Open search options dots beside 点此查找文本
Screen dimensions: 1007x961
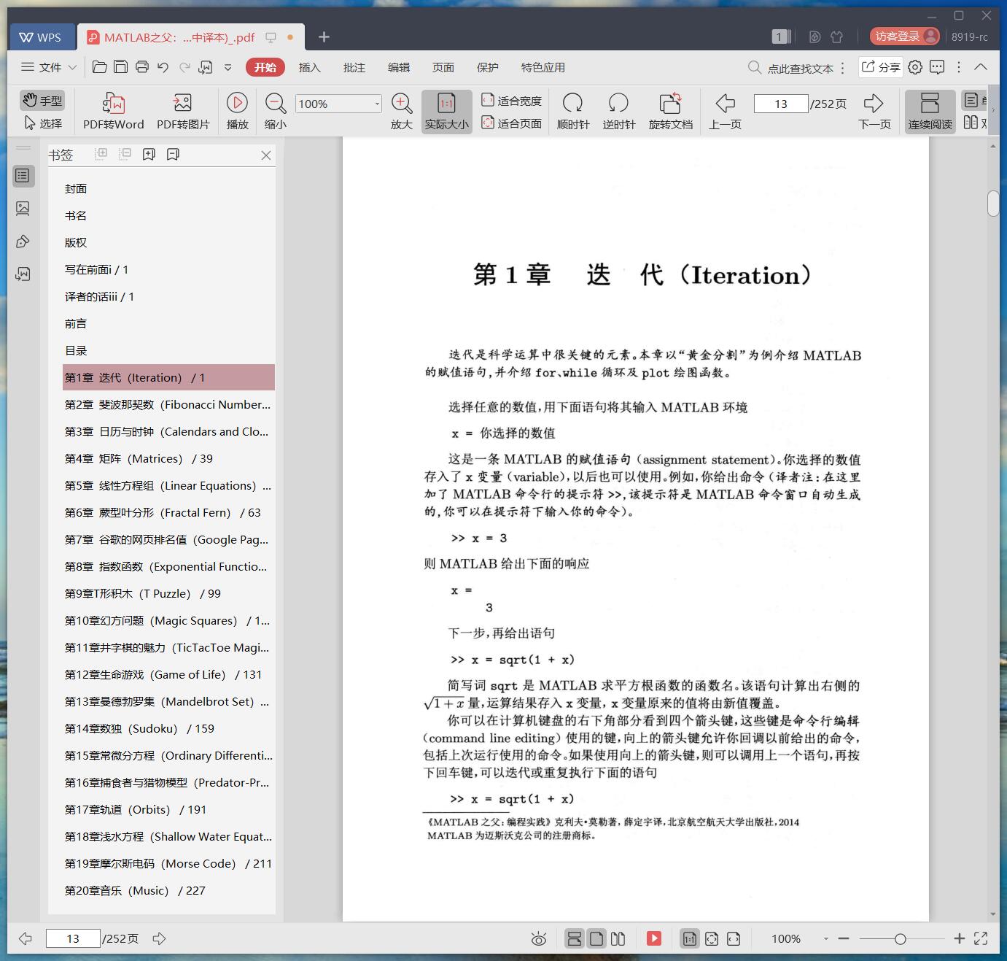pos(843,68)
